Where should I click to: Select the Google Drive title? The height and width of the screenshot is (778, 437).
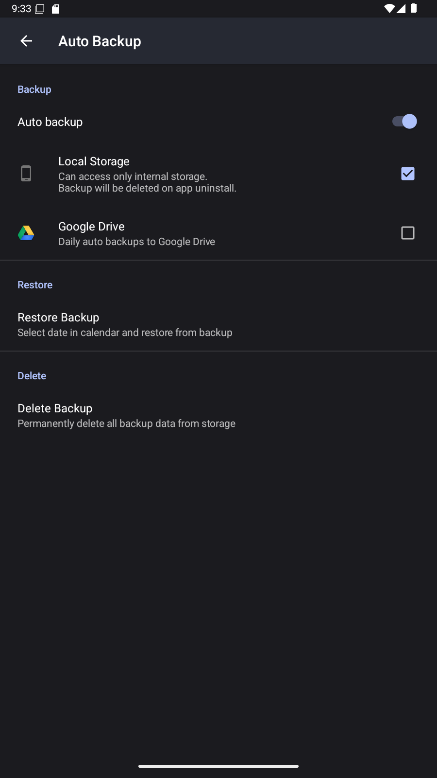pos(91,227)
